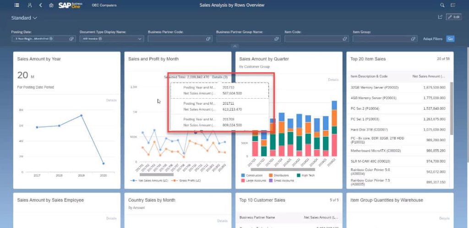Screen dimensions: 469x228
Task: Open value help icon for Item Group
Action: [413, 39]
